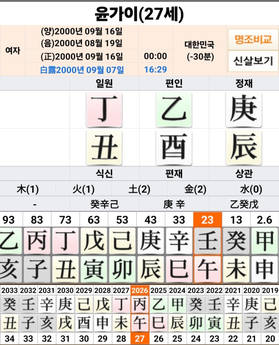
Task: Tap the 寅 branch under 2022
Action: click(x=214, y=323)
